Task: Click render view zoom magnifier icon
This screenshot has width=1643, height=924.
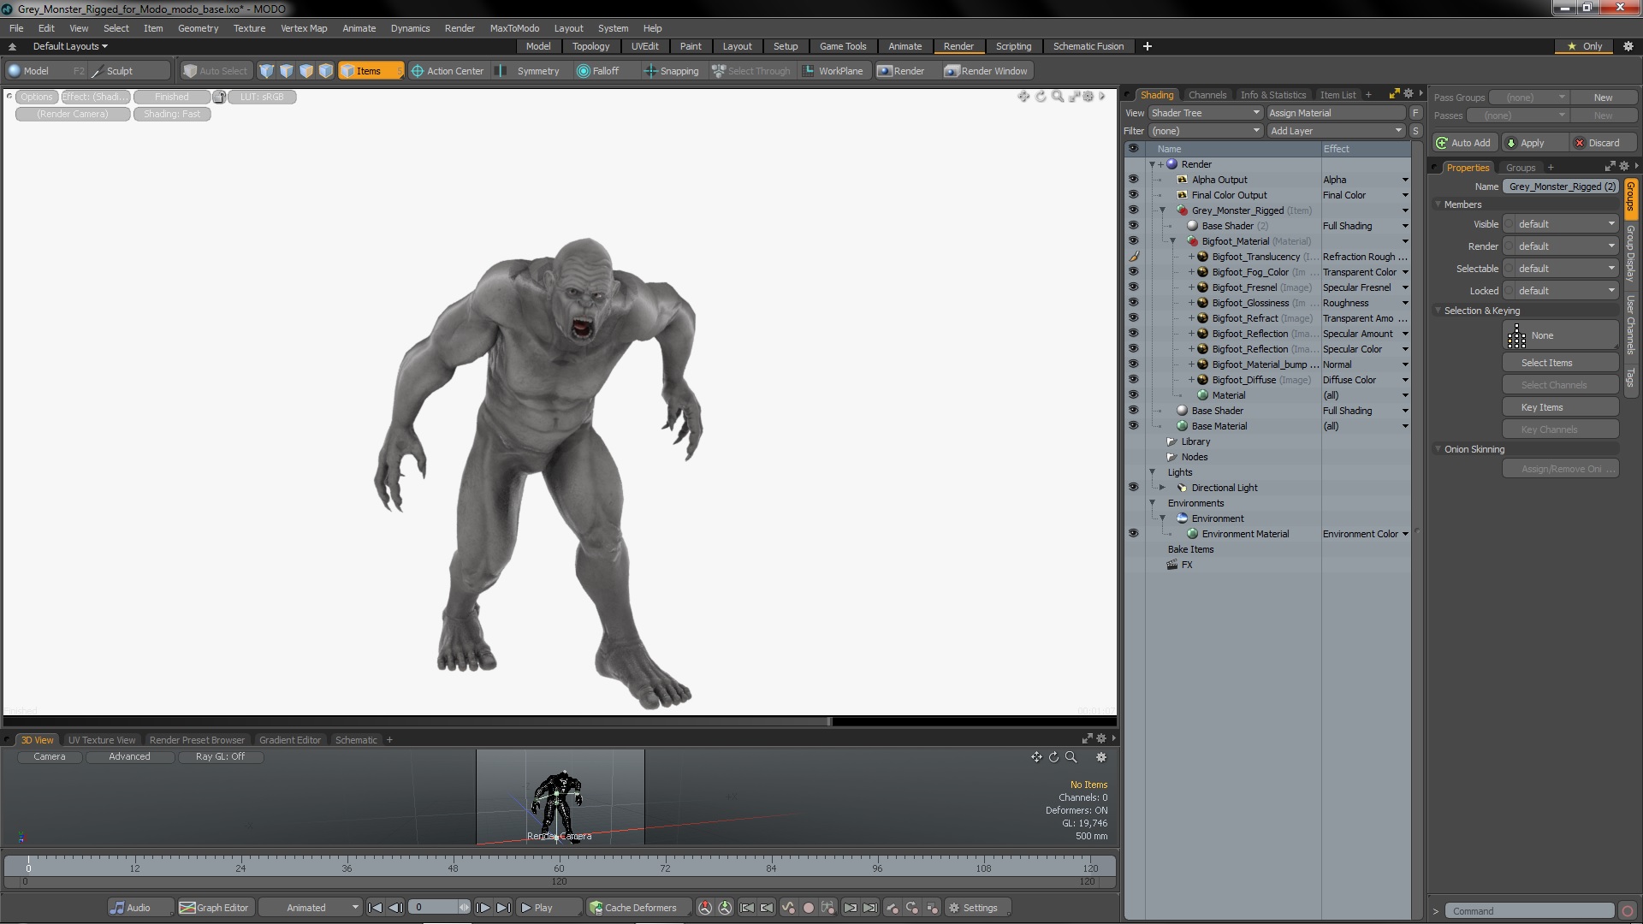Action: [x=1058, y=97]
